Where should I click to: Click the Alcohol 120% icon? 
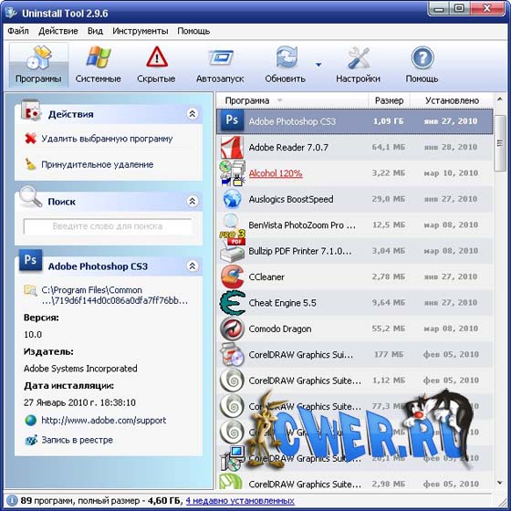click(232, 173)
